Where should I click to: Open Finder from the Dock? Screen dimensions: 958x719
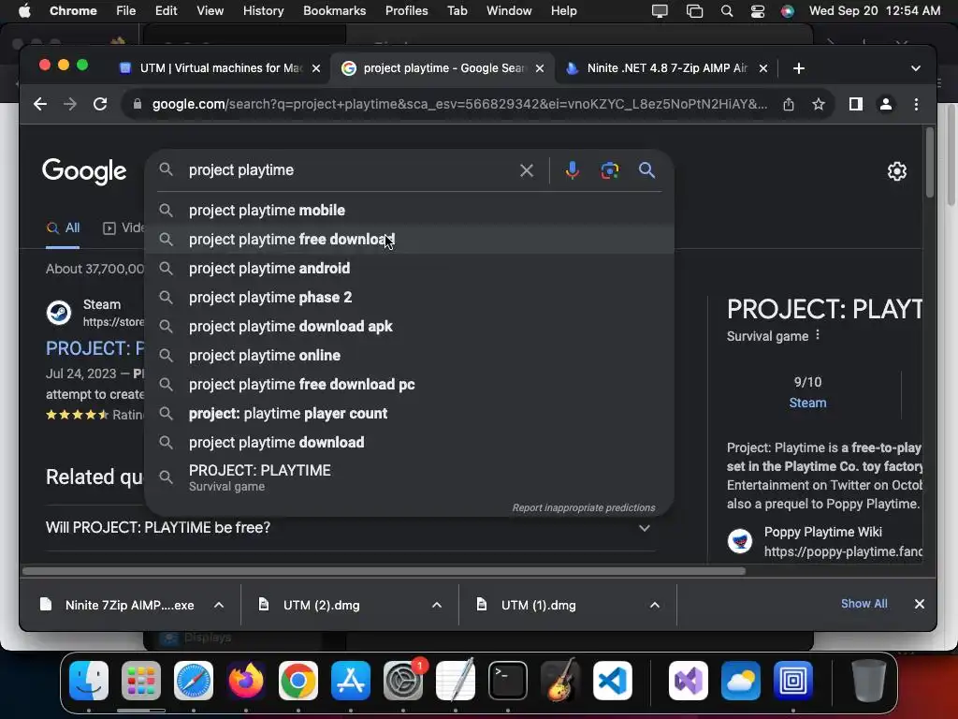click(x=89, y=680)
